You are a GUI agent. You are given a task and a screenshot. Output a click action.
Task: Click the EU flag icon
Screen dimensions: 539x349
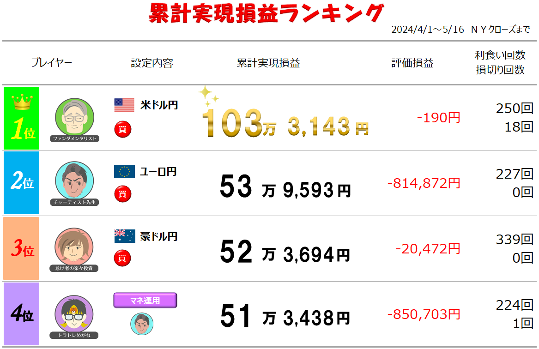coord(124,172)
